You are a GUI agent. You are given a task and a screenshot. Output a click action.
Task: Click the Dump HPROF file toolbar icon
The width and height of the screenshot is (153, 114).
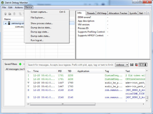coord(10,14)
